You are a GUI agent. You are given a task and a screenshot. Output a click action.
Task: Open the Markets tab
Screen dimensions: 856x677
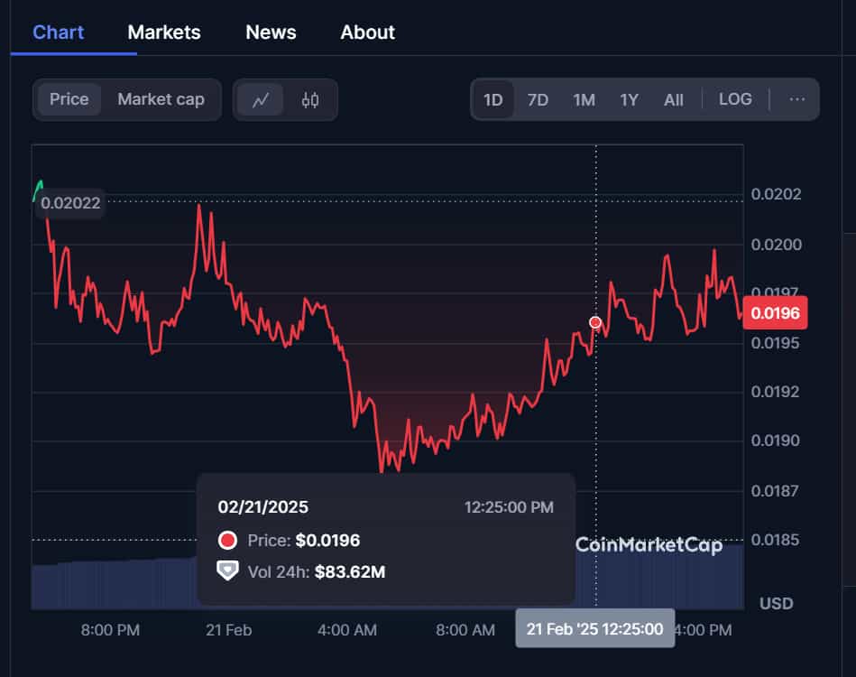[x=164, y=32]
